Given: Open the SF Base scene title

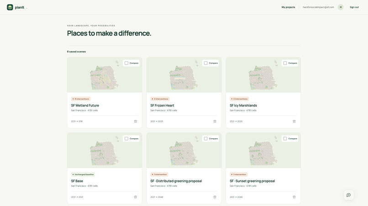Looking at the screenshot, I should click(x=77, y=181).
